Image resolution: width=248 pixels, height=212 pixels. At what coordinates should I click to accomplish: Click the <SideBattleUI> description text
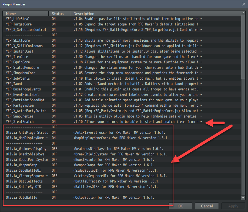[115, 171]
